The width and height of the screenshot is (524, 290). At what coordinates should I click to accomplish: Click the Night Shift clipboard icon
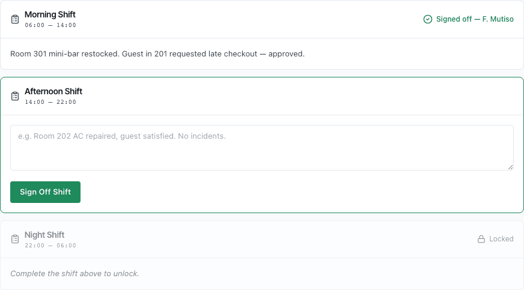[15, 239]
